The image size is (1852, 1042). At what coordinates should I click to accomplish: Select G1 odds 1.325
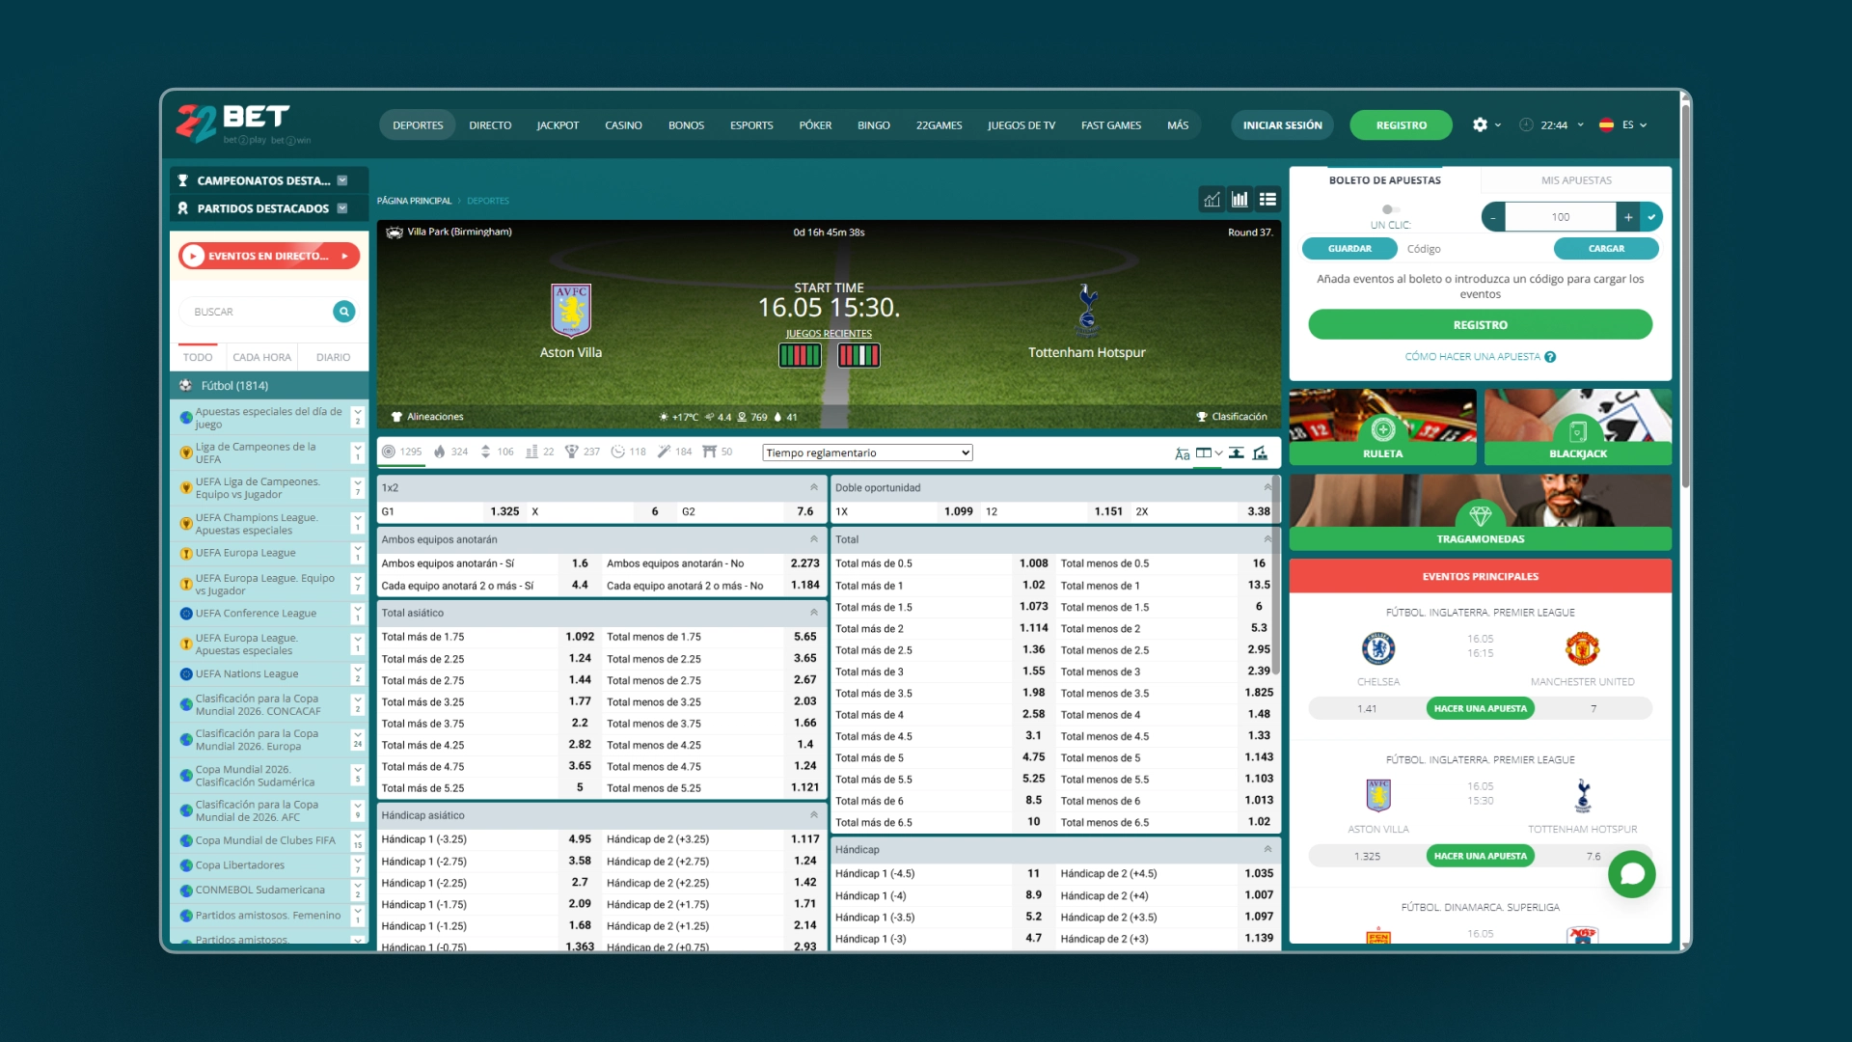[504, 511]
